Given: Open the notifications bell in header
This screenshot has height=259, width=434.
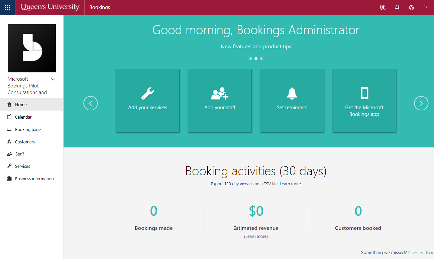Looking at the screenshot, I should tap(397, 7).
